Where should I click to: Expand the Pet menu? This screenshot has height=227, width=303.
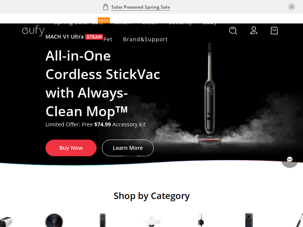tap(108, 39)
